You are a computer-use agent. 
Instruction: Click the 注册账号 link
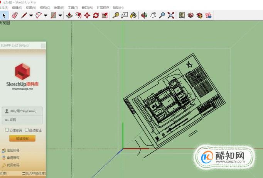click(x=13, y=150)
